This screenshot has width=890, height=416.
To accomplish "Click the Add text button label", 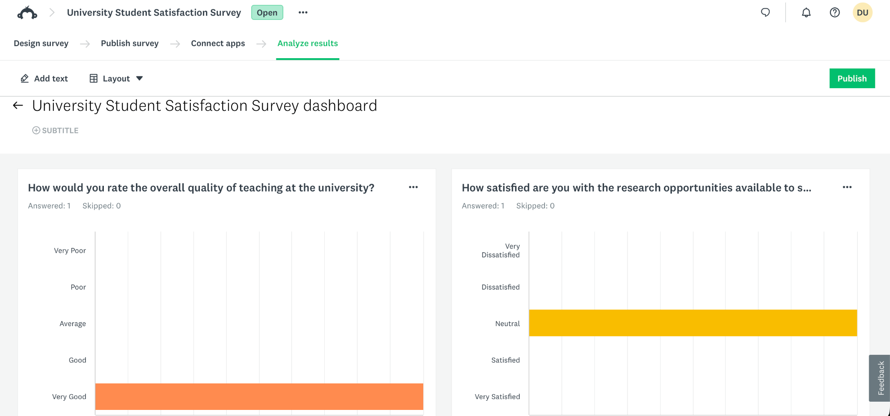I will [51, 79].
